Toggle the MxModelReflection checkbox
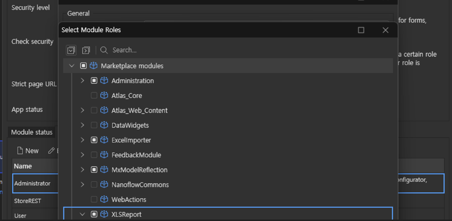 [x=94, y=170]
